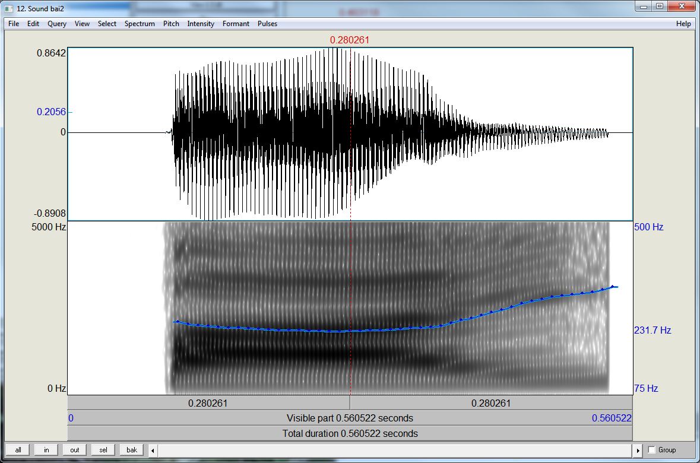Click the 0.560522 end time label
The image size is (700, 463).
pos(612,418)
